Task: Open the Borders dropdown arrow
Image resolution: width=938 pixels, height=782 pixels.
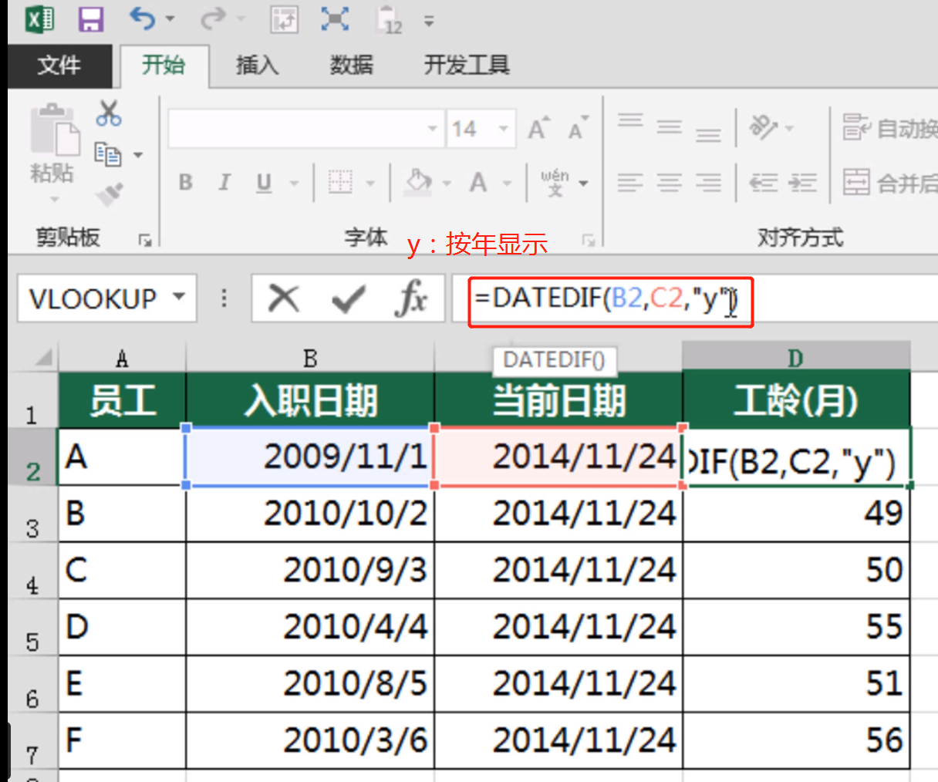Action: 370,184
